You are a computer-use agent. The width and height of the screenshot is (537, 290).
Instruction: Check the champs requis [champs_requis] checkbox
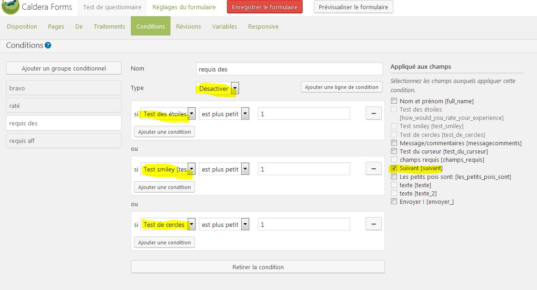394,160
